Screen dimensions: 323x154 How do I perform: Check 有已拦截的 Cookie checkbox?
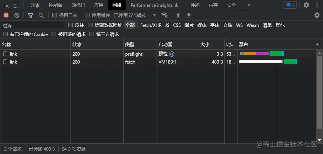click(x=5, y=34)
